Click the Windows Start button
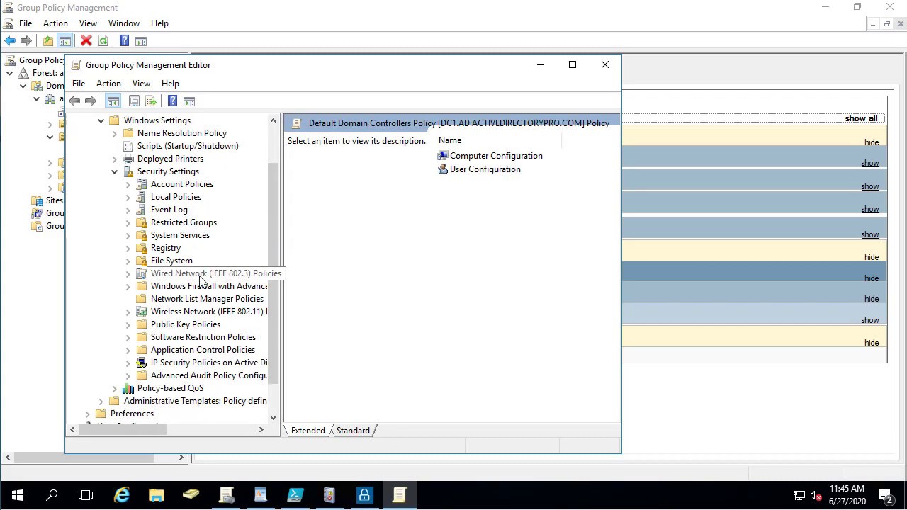The width and height of the screenshot is (907, 510). (17, 495)
